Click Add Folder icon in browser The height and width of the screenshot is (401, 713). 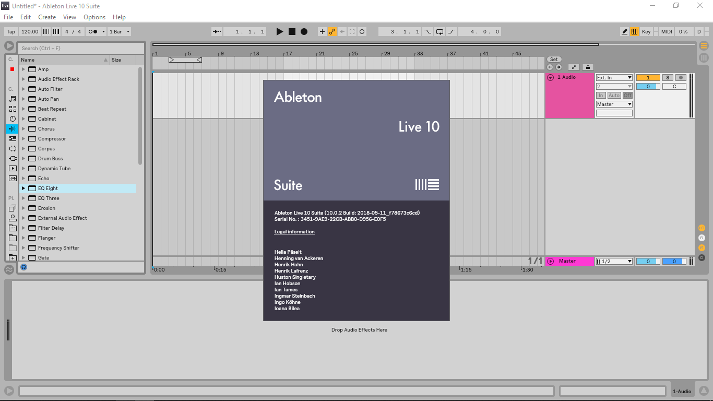(x=13, y=257)
